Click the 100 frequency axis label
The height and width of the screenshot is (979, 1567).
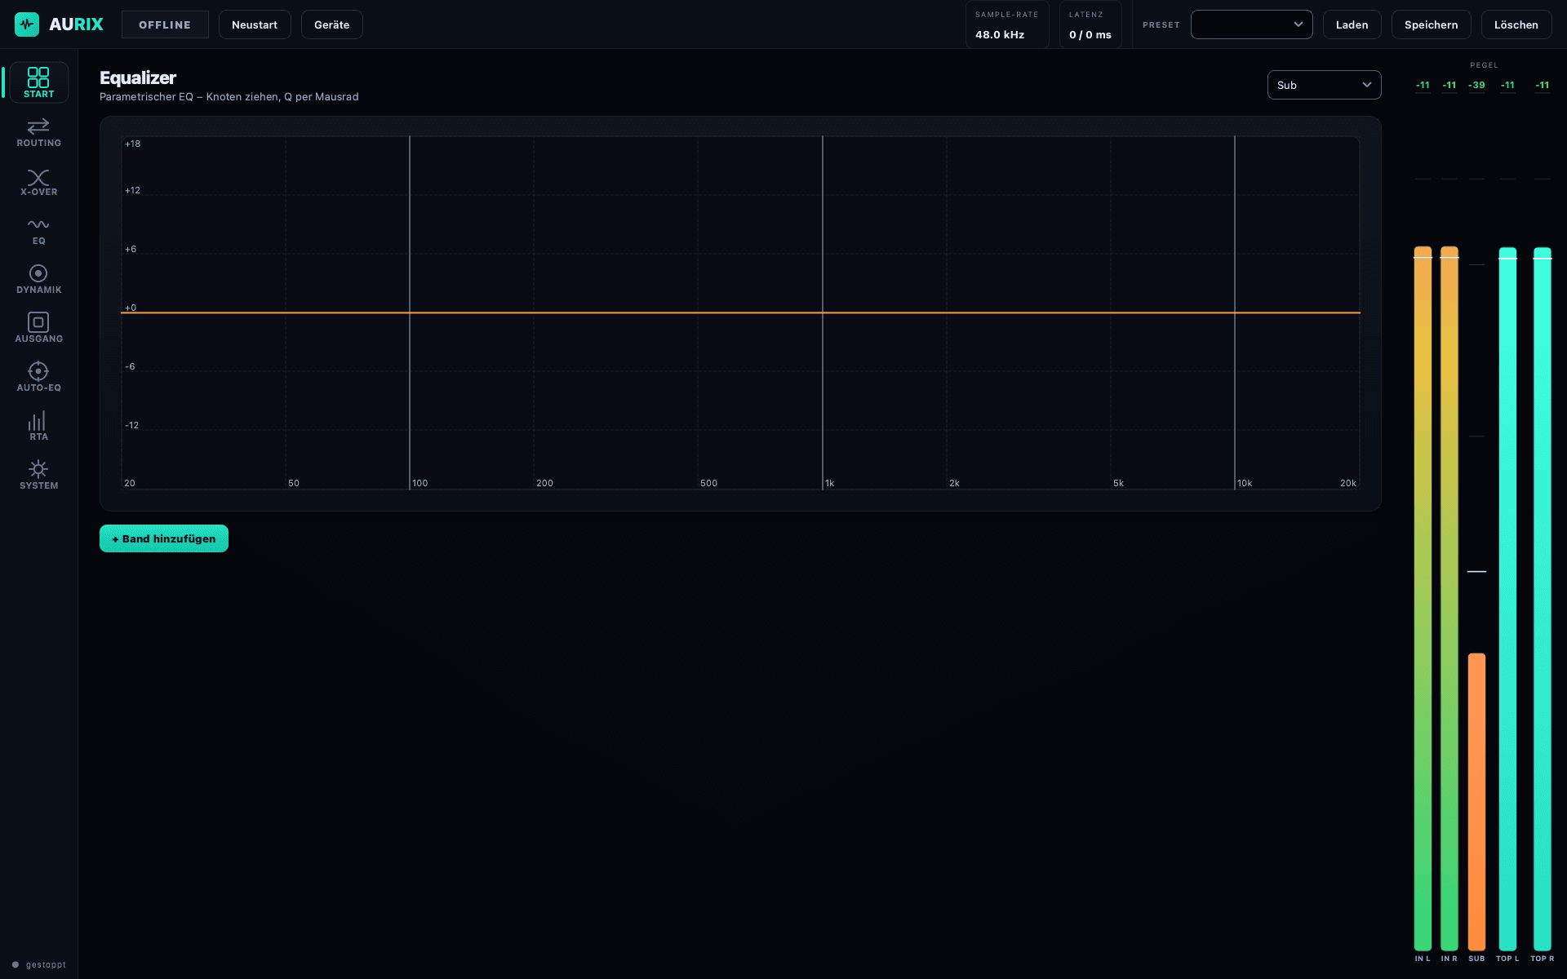pyautogui.click(x=420, y=483)
